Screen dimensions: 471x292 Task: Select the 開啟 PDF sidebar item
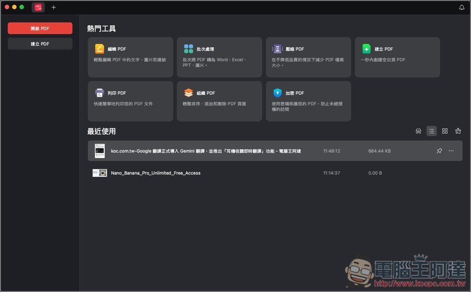coord(40,28)
